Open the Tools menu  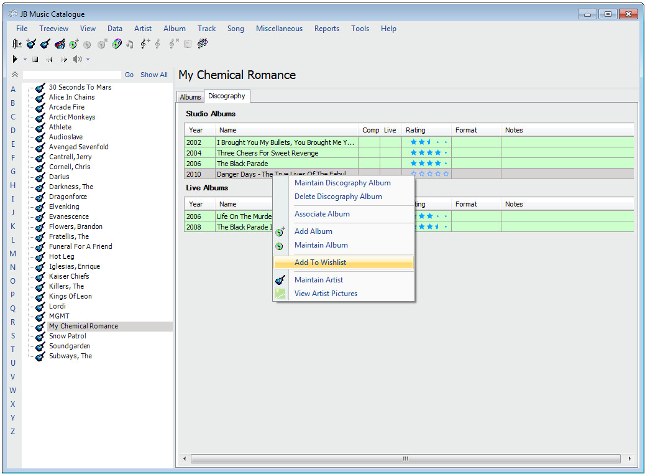pos(360,29)
